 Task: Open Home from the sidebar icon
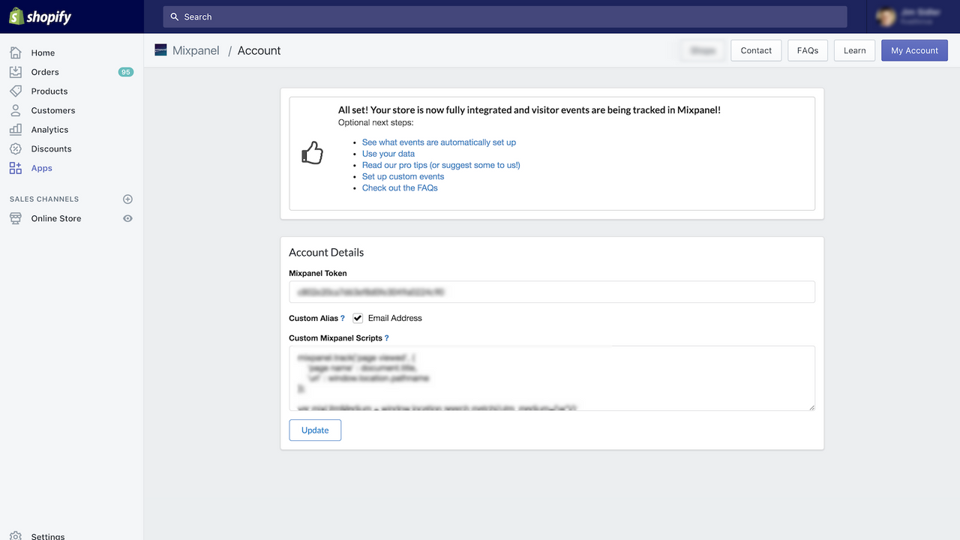(x=16, y=52)
